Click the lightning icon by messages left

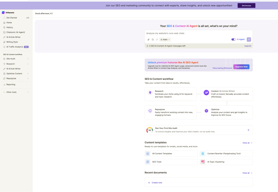(147, 46)
